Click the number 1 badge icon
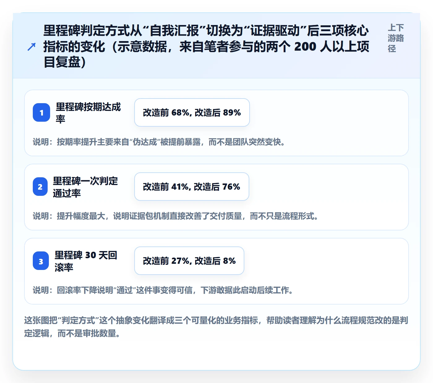Screen dimensions: 433x383 (41, 112)
